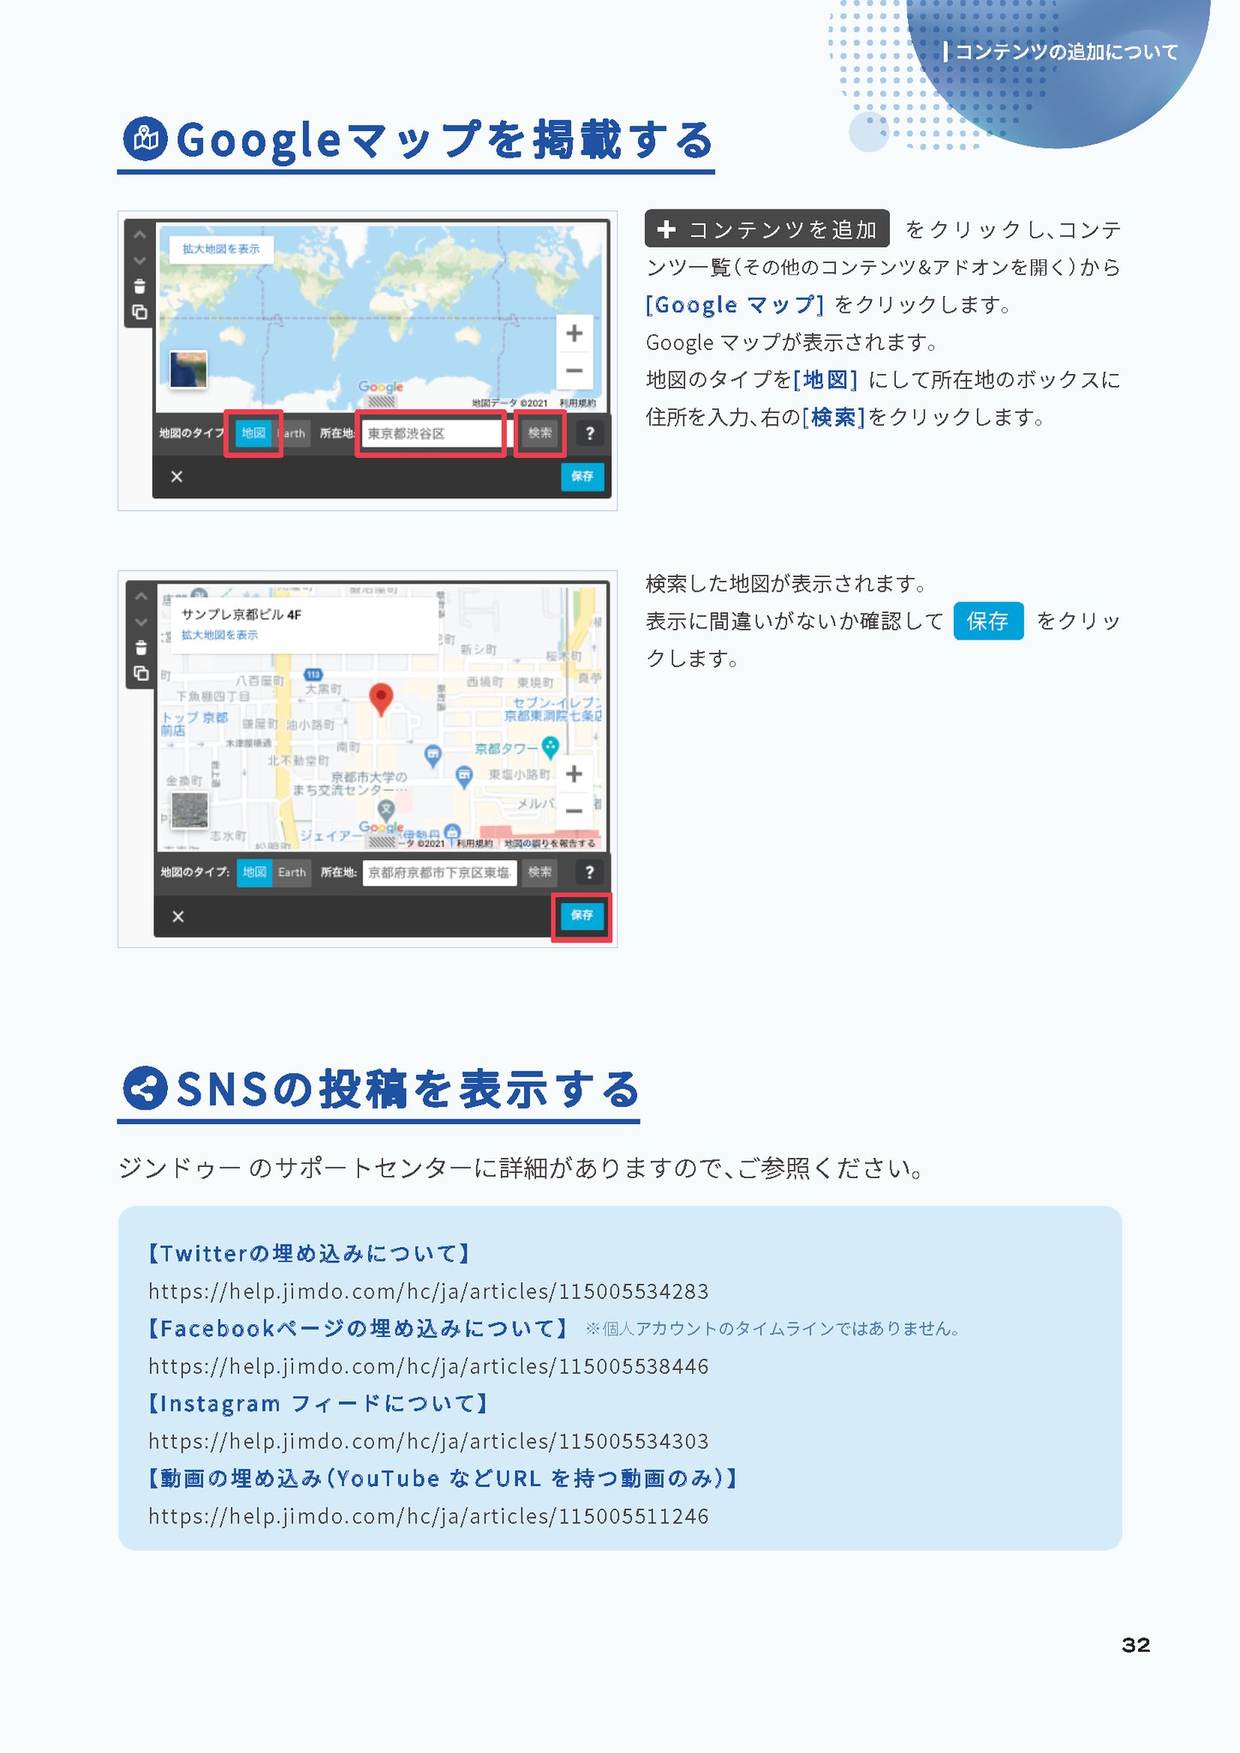Click 保存 in the world map editor

point(582,476)
